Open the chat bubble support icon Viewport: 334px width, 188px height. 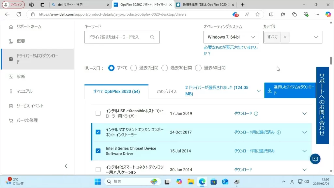pos(315,159)
